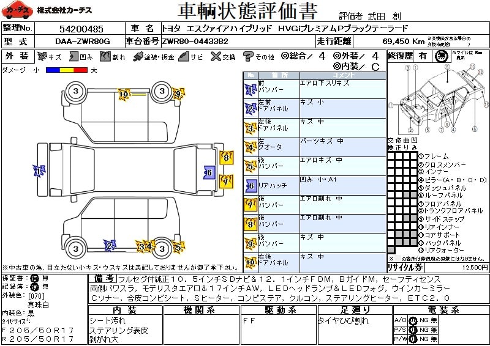Viewport: 490px width, 346px height.
Task: Select circled OK in P/W row
Action: click(x=413, y=339)
